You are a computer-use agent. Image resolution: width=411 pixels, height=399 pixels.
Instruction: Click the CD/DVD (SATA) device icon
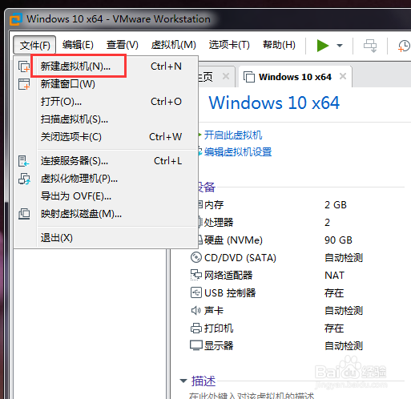click(196, 257)
